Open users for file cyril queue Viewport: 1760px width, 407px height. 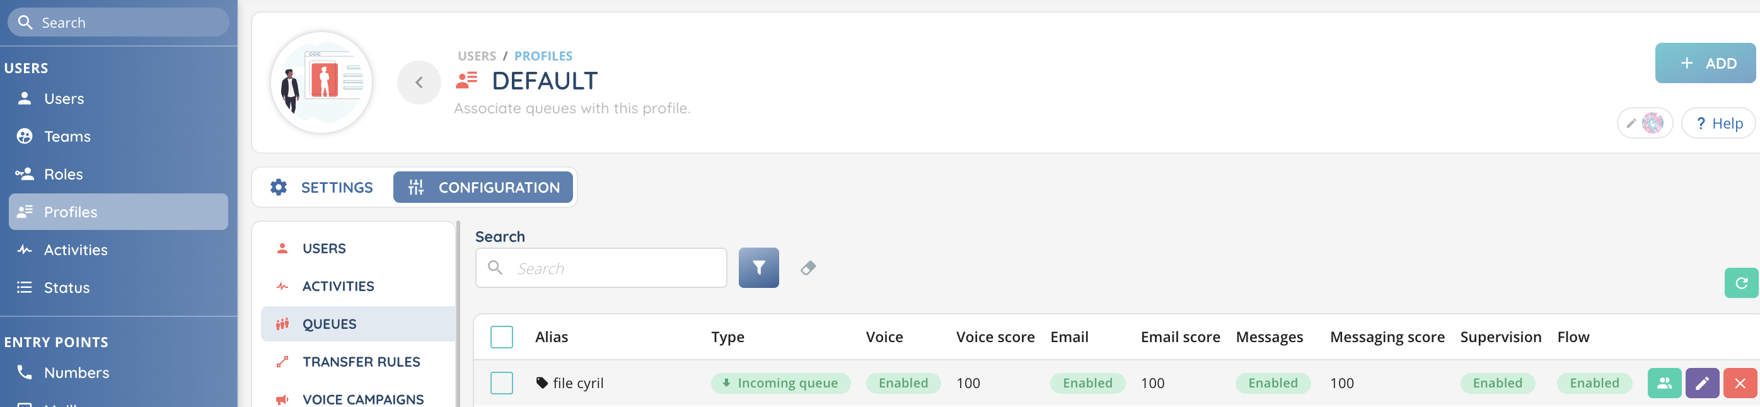(x=1664, y=383)
